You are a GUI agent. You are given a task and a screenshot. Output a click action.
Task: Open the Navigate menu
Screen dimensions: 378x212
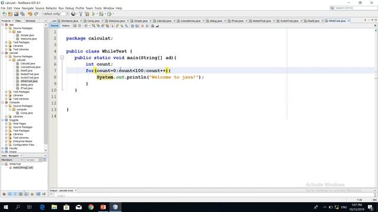(28, 8)
